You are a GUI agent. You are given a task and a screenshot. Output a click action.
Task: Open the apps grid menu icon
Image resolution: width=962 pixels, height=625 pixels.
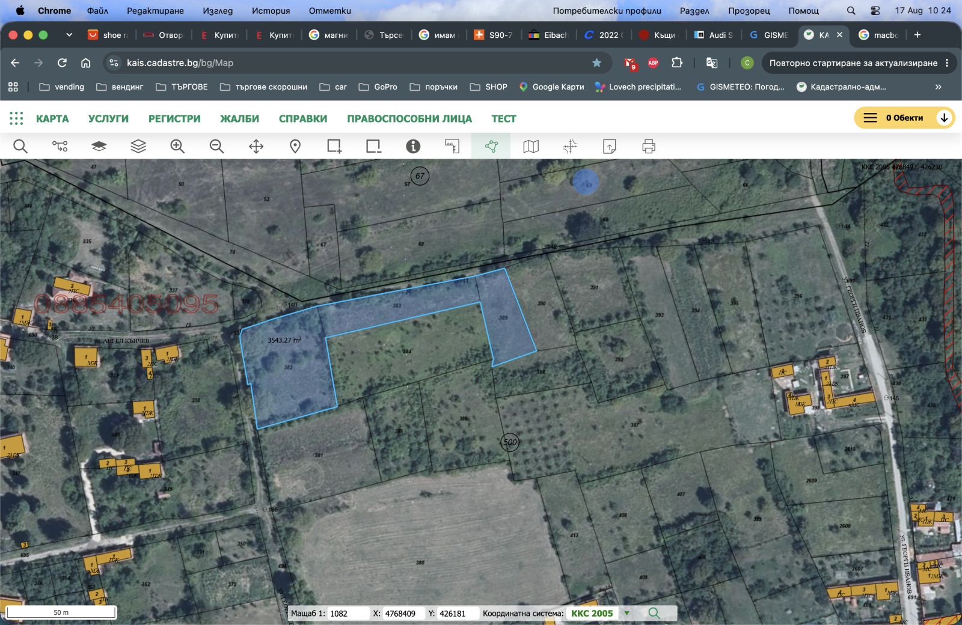[16, 118]
